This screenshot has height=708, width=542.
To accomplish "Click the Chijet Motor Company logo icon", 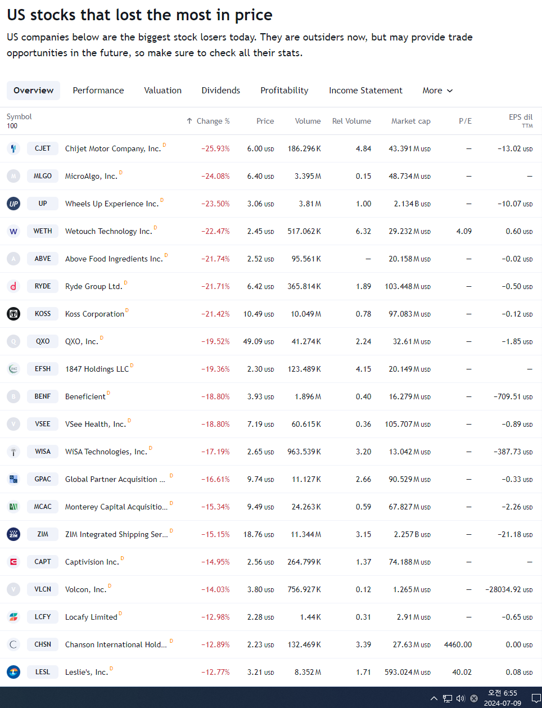I will [x=13, y=148].
